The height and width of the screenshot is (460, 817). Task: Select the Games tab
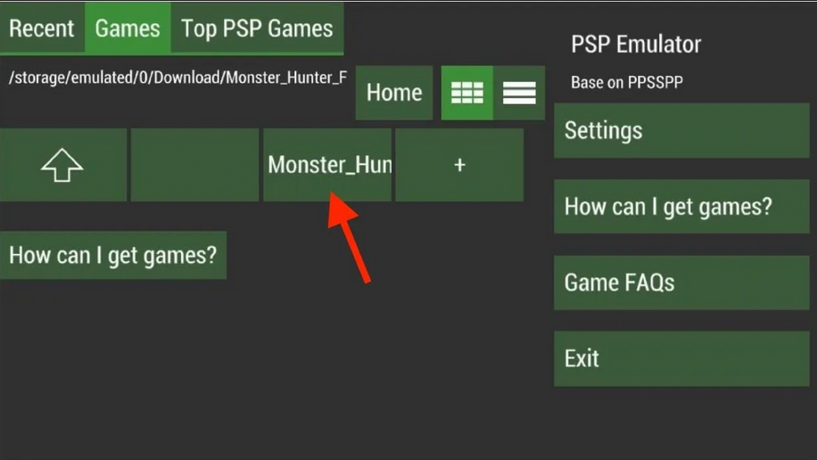coord(128,29)
